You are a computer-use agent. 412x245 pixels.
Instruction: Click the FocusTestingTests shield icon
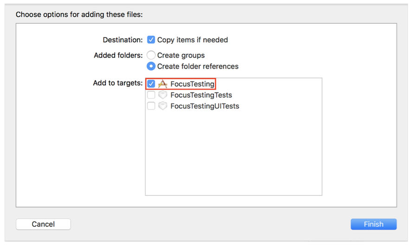coord(162,95)
